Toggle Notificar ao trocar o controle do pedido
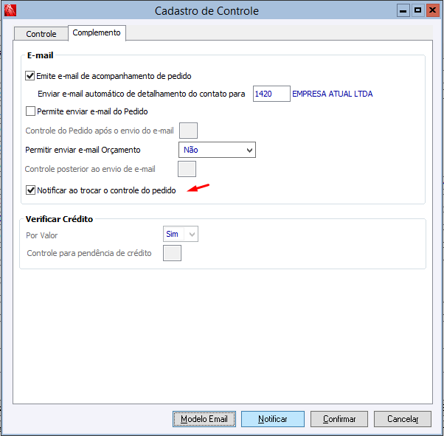 pos(30,190)
